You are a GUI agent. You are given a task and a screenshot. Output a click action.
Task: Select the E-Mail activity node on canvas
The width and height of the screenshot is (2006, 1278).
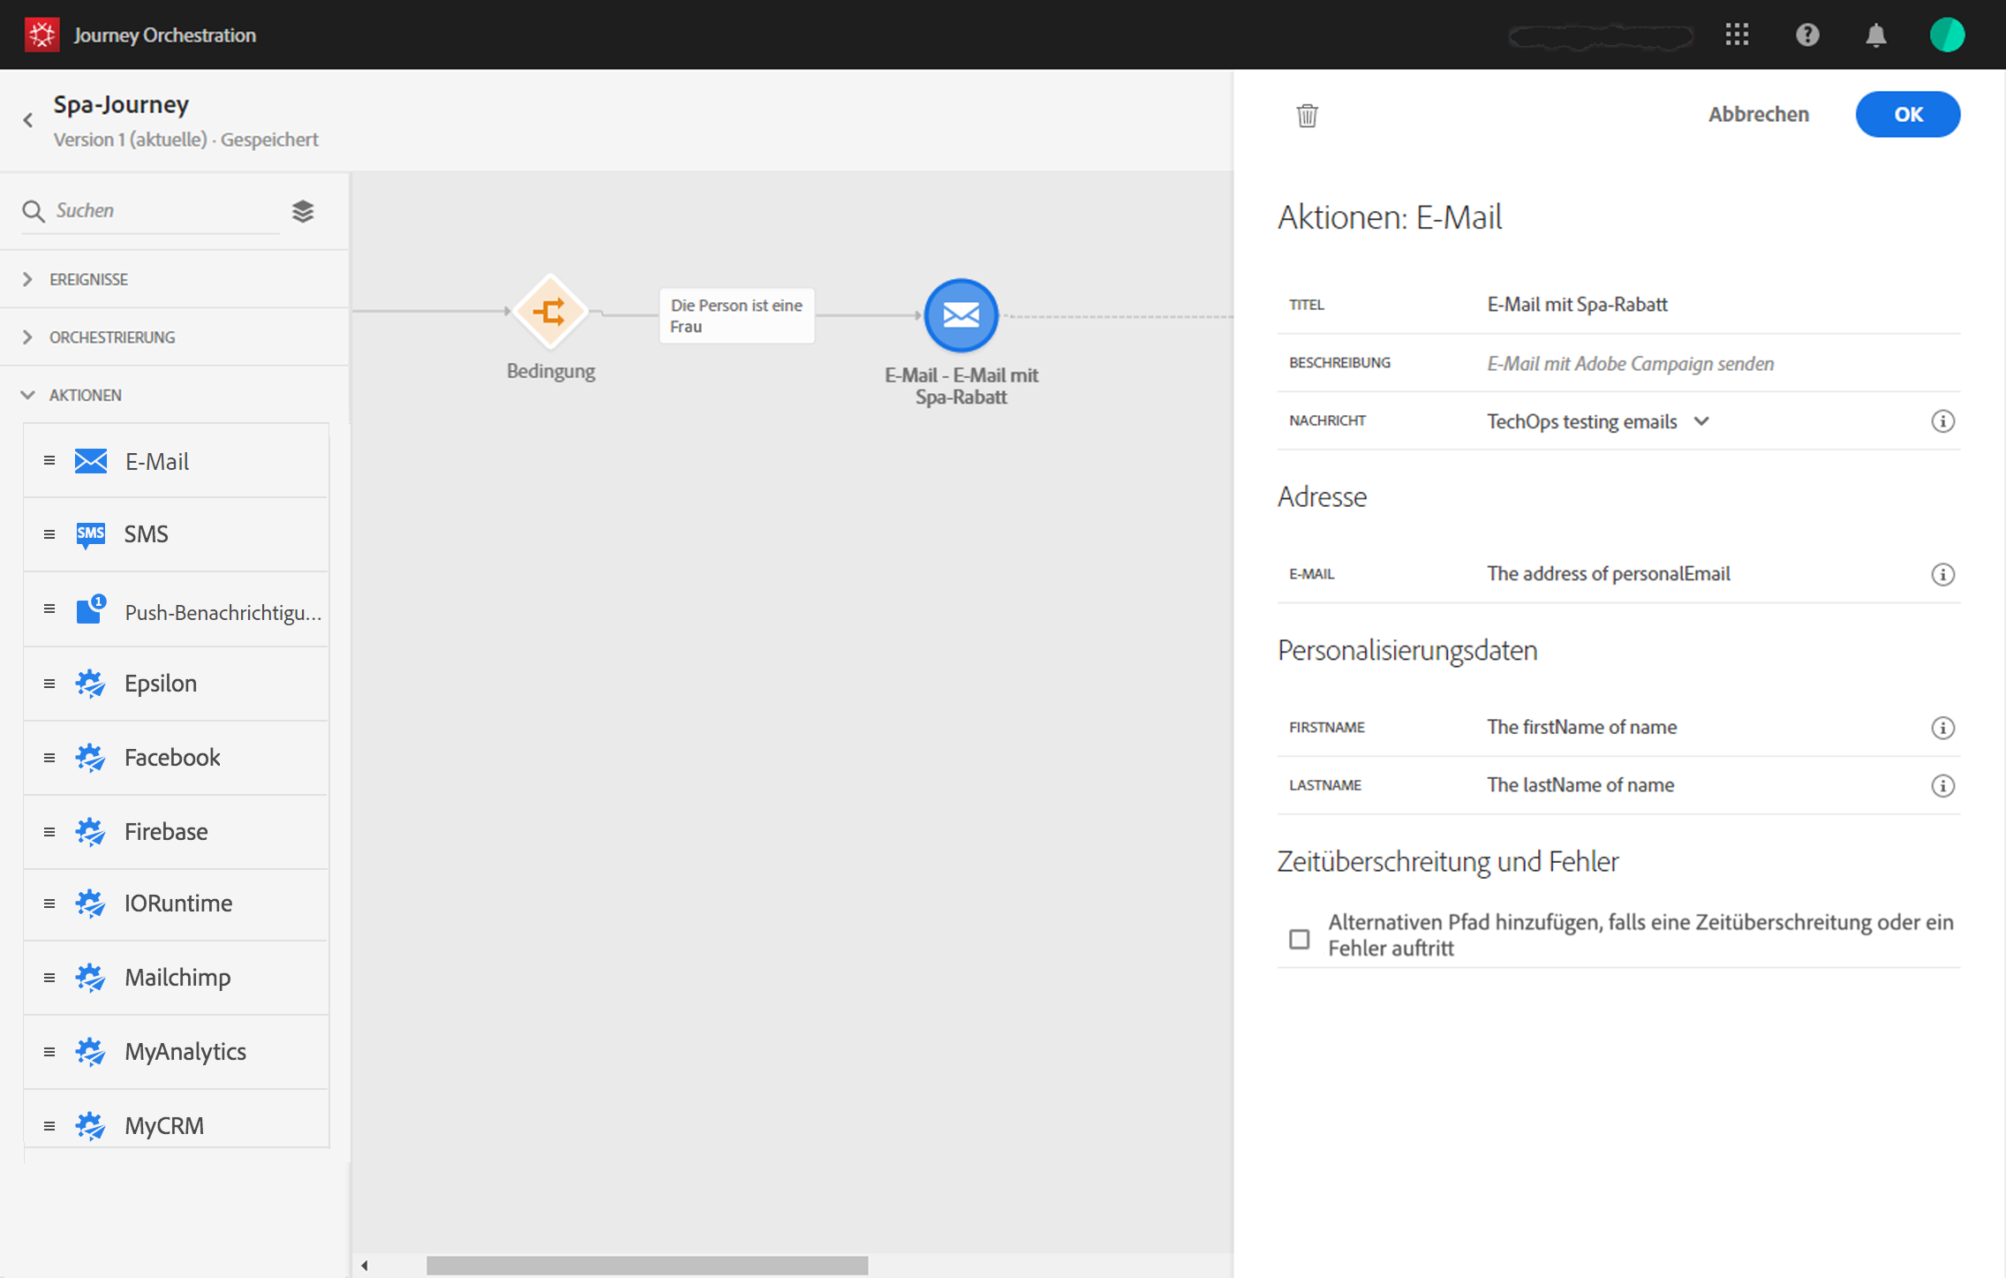coord(961,315)
